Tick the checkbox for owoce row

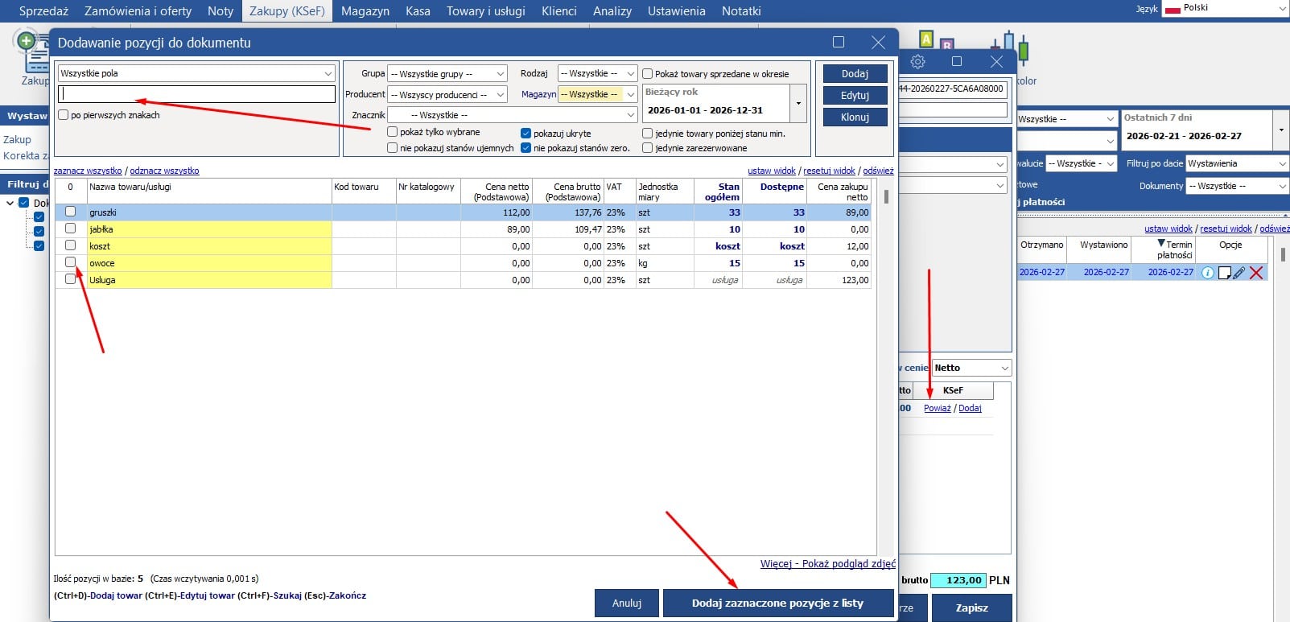tap(71, 262)
